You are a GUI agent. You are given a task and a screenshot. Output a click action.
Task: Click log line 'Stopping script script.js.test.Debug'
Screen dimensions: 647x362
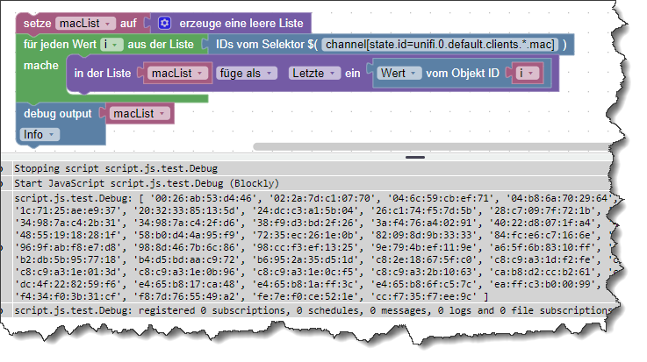coord(116,168)
